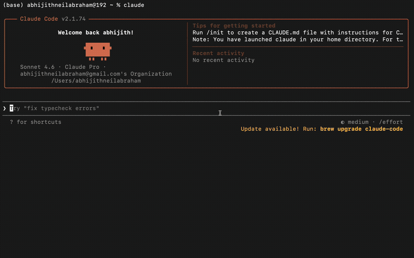
Task: Click the "Recent activity" heading
Action: (x=218, y=53)
